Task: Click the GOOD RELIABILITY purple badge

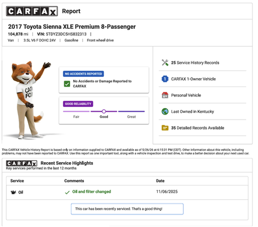Action: 78,104
